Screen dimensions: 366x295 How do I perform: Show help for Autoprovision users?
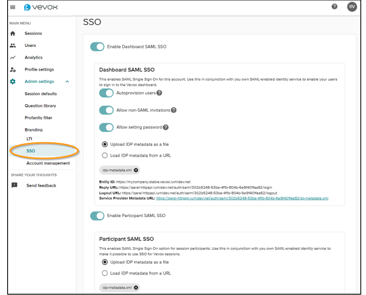(x=159, y=93)
